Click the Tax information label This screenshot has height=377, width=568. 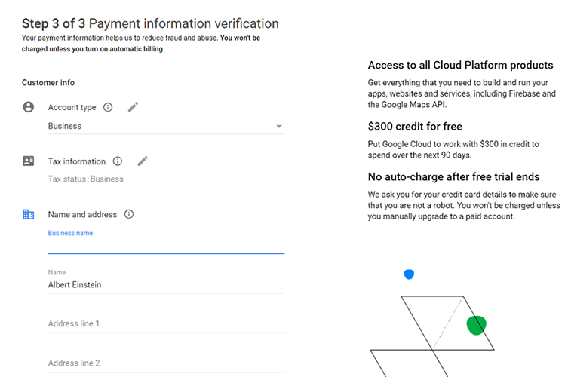77,161
